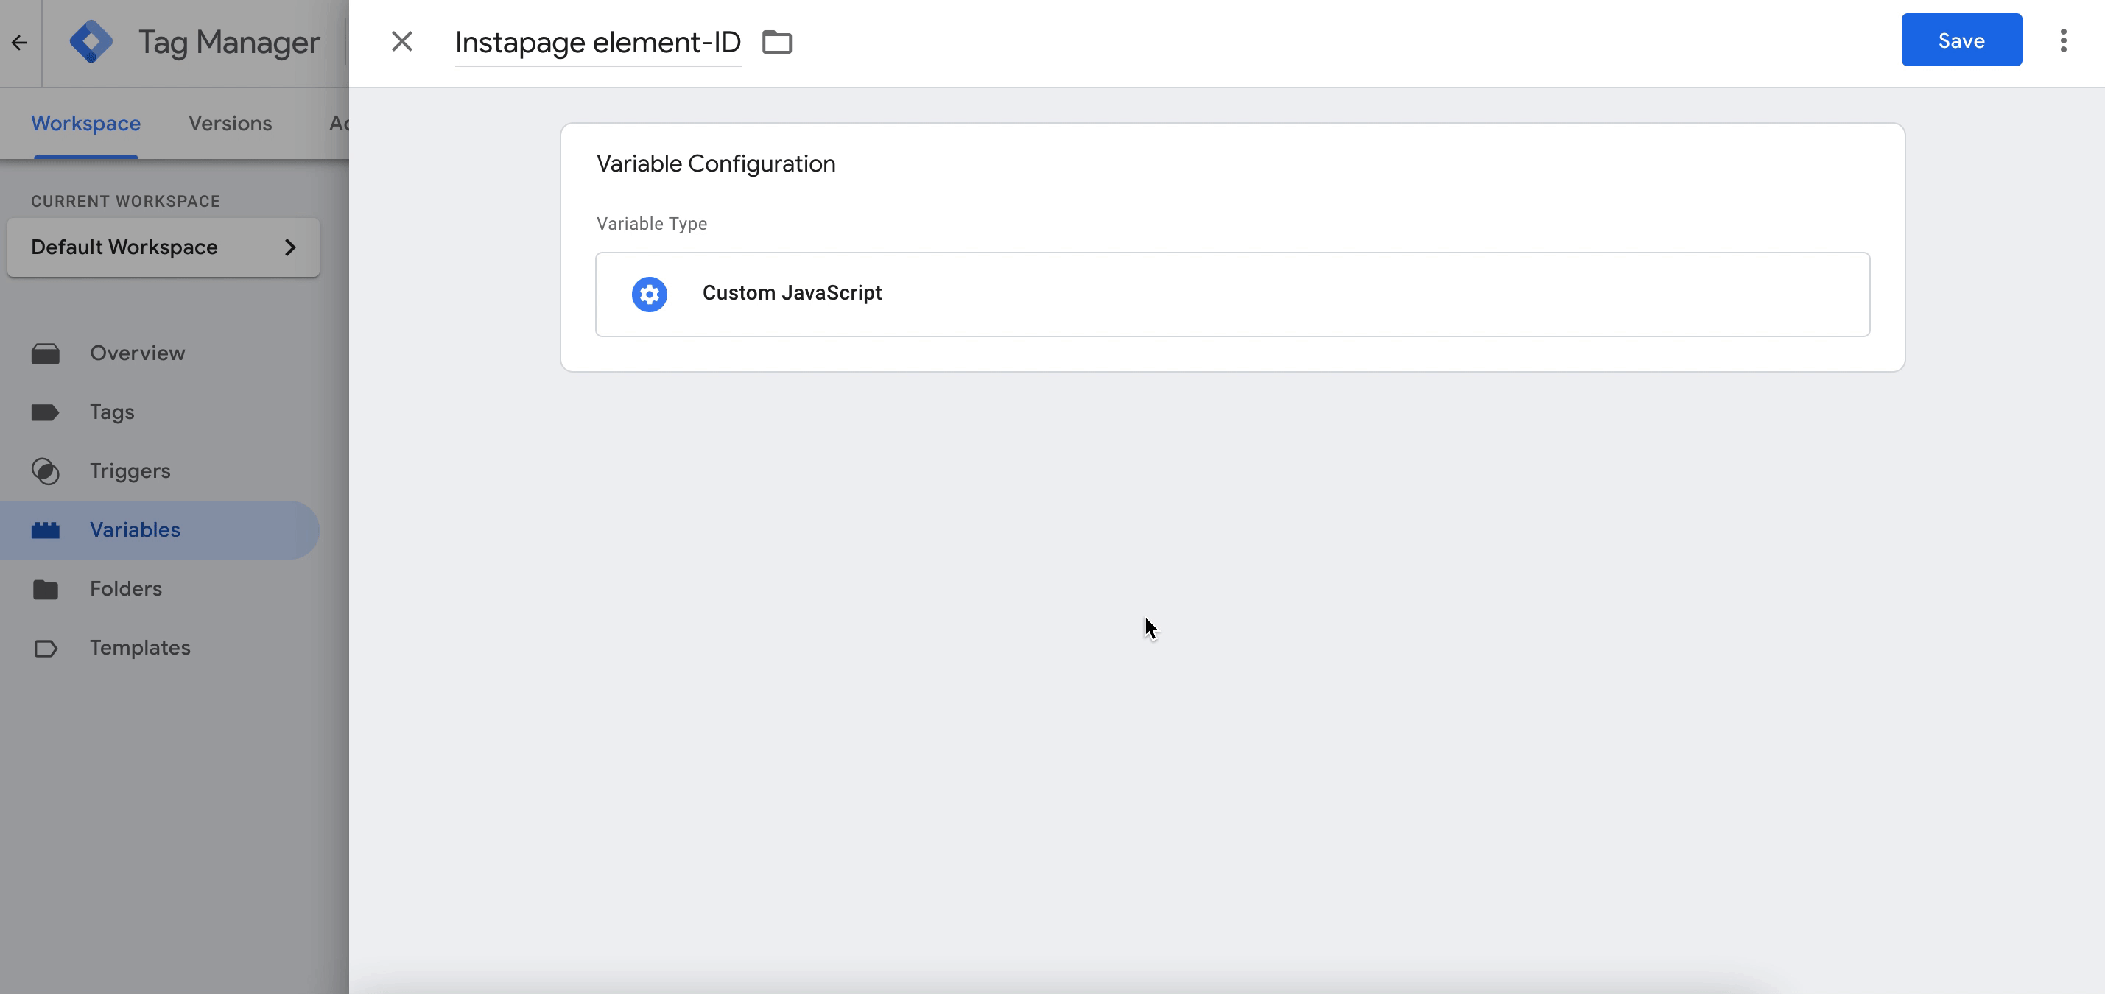Viewport: 2105px width, 994px height.
Task: Click the Custom JavaScript gear icon
Action: coord(649,294)
